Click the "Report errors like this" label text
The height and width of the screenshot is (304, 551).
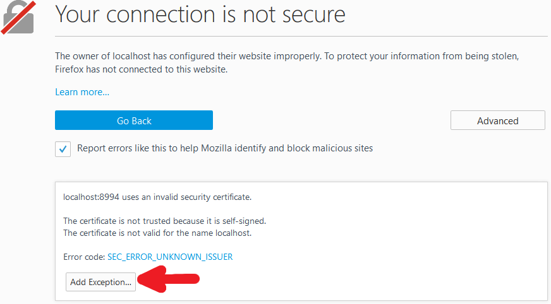pyautogui.click(x=225, y=149)
